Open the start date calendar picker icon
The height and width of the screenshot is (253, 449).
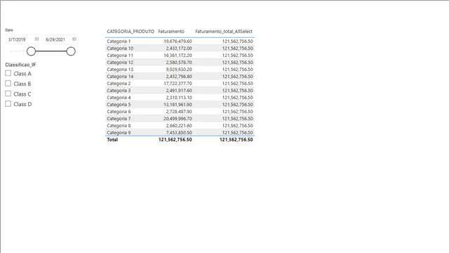pyautogui.click(x=36, y=39)
